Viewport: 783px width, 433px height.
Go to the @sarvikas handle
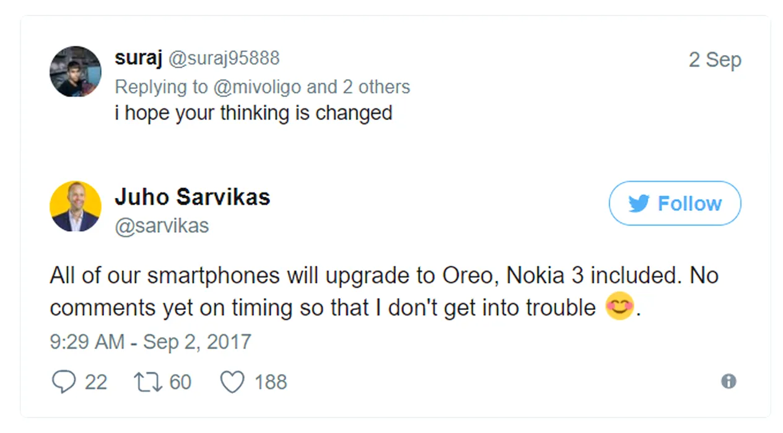[x=162, y=226]
